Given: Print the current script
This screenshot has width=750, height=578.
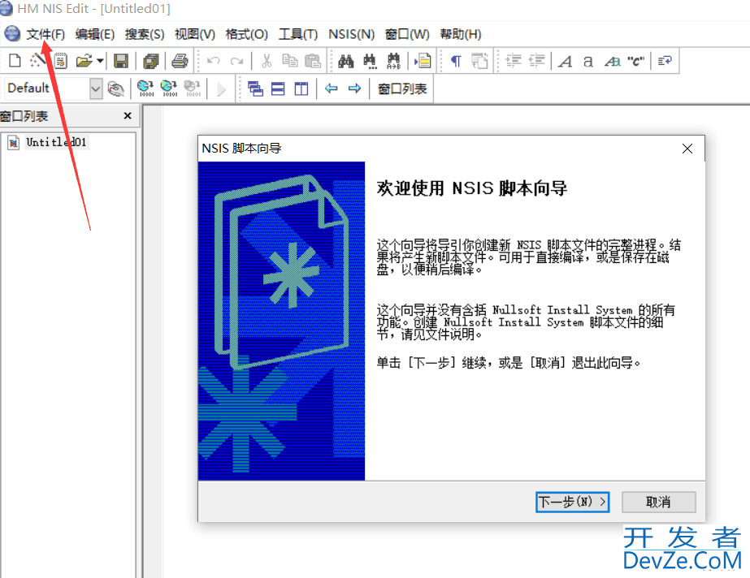Looking at the screenshot, I should tap(180, 61).
